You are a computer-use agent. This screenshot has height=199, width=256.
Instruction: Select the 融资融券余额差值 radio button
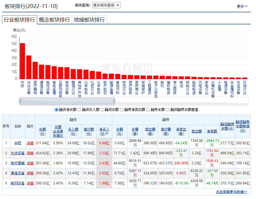pyautogui.click(x=168, y=110)
